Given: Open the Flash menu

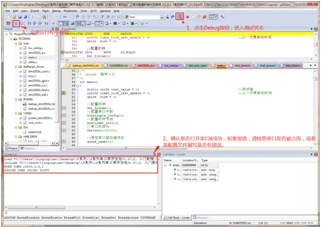Looking at the screenshot, I should (x=45, y=11).
